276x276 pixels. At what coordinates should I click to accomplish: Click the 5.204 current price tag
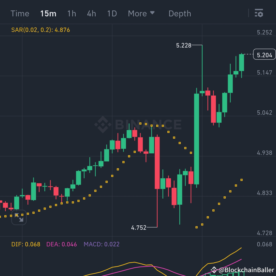264,54
